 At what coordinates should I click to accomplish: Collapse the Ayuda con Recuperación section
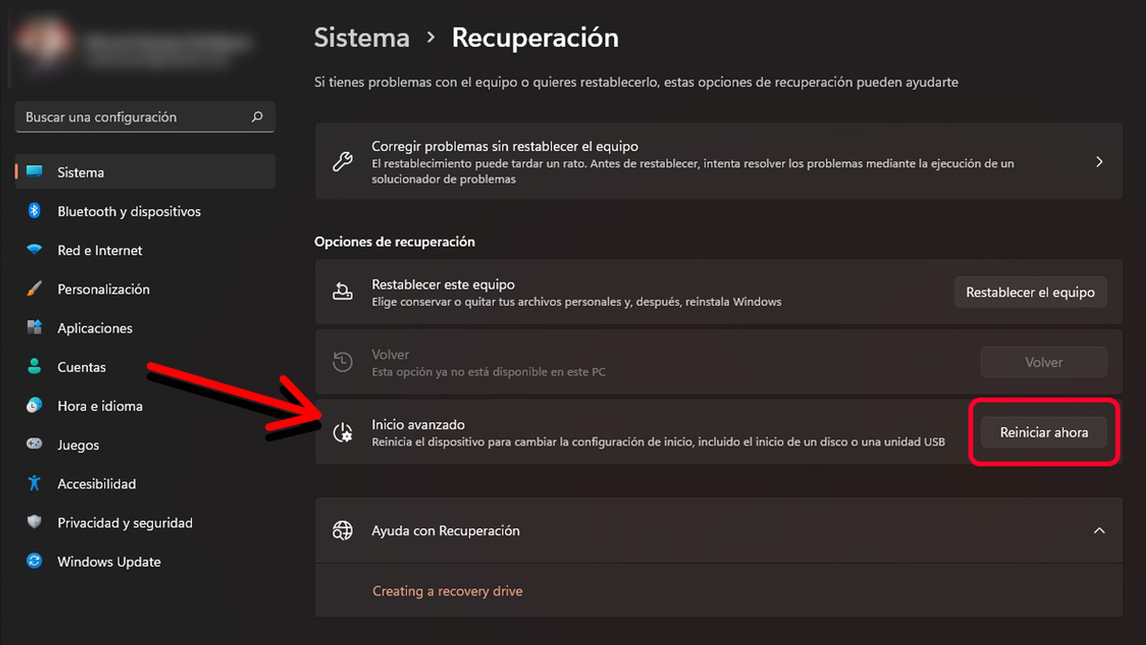tap(1100, 530)
